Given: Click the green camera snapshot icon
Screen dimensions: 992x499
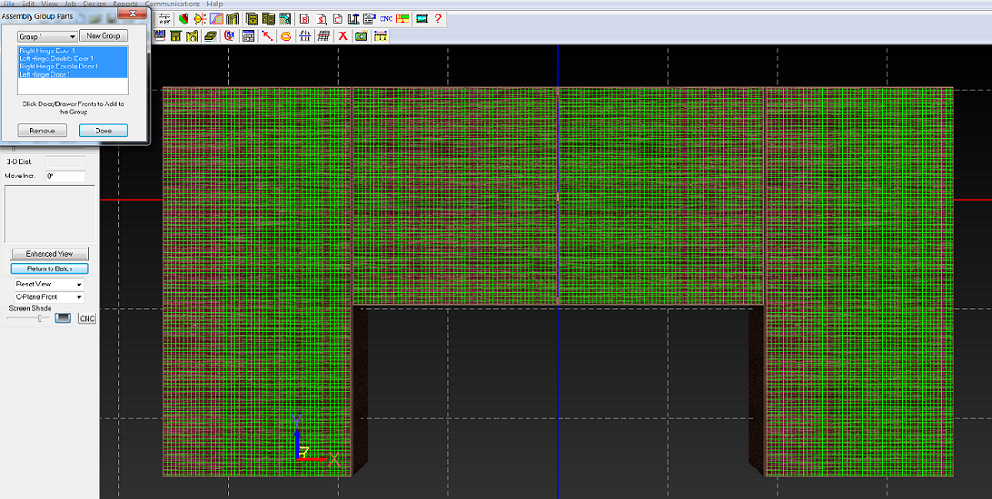Looking at the screenshot, I should click(x=361, y=36).
